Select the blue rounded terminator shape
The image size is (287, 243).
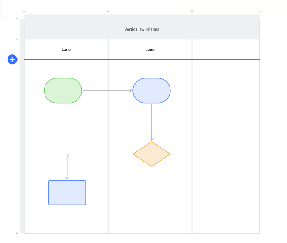click(x=151, y=91)
